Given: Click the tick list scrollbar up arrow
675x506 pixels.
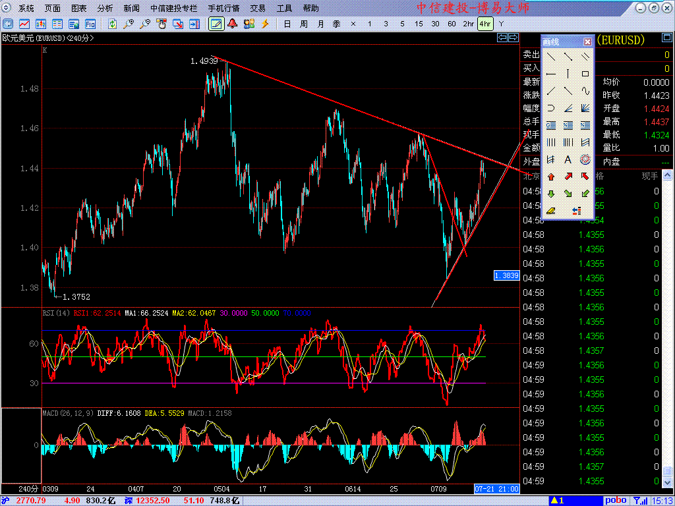Looking at the screenshot, I should (666, 175).
